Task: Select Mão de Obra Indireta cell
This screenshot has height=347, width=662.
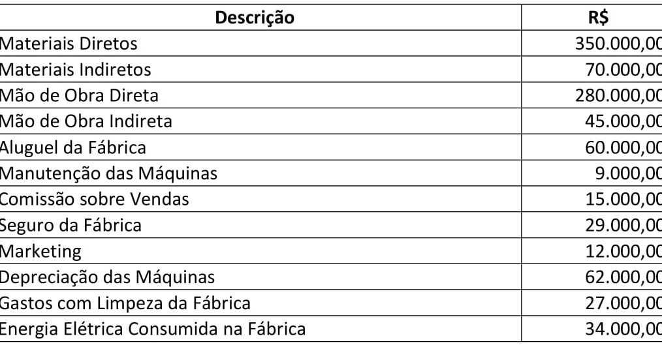Action: pyautogui.click(x=86, y=121)
